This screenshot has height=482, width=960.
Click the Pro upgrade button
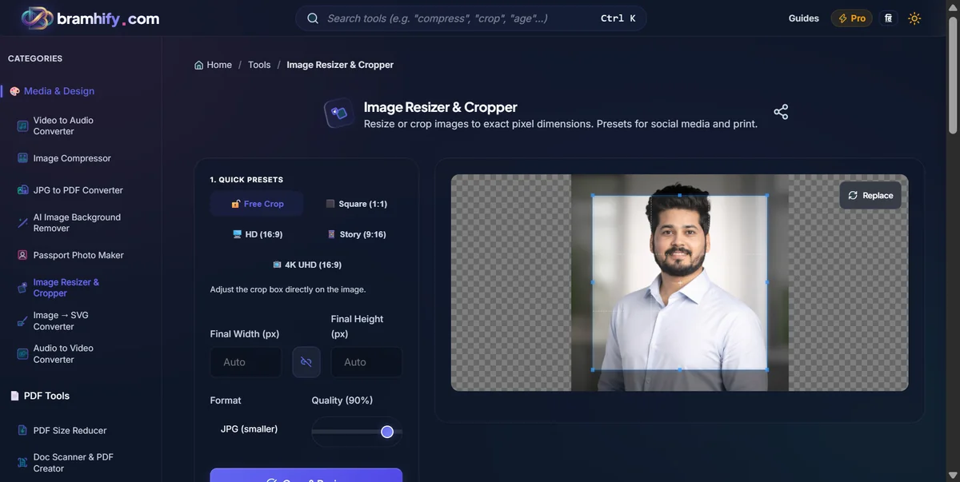(x=851, y=18)
